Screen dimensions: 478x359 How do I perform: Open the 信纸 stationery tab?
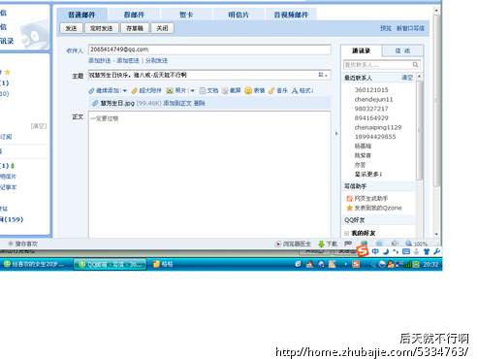pos(402,50)
